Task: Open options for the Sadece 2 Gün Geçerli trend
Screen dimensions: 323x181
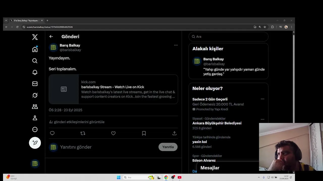Action: pyautogui.click(x=262, y=99)
